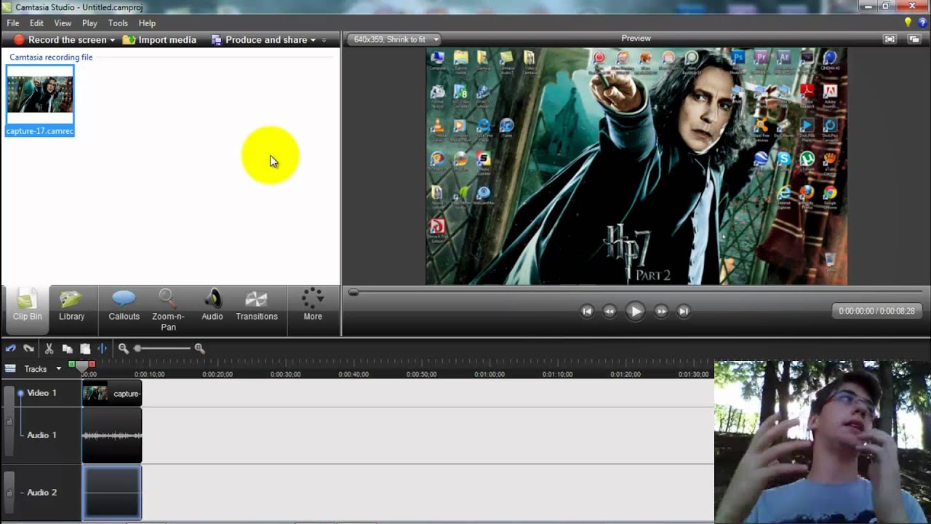Jump to the previous clip in the preview
The image size is (931, 524).
587,311
